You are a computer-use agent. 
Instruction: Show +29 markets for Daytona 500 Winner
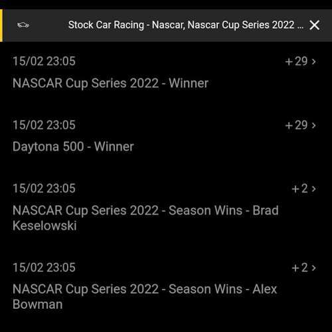click(297, 125)
